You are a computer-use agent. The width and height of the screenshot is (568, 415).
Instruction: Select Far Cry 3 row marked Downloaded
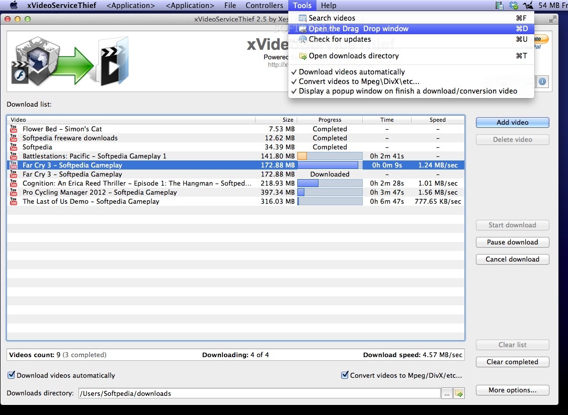236,174
